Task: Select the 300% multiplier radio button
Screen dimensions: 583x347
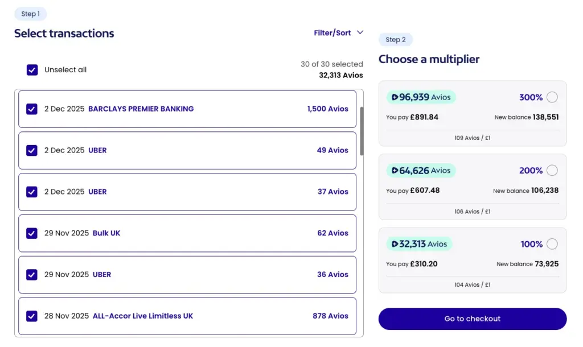Action: [x=552, y=97]
